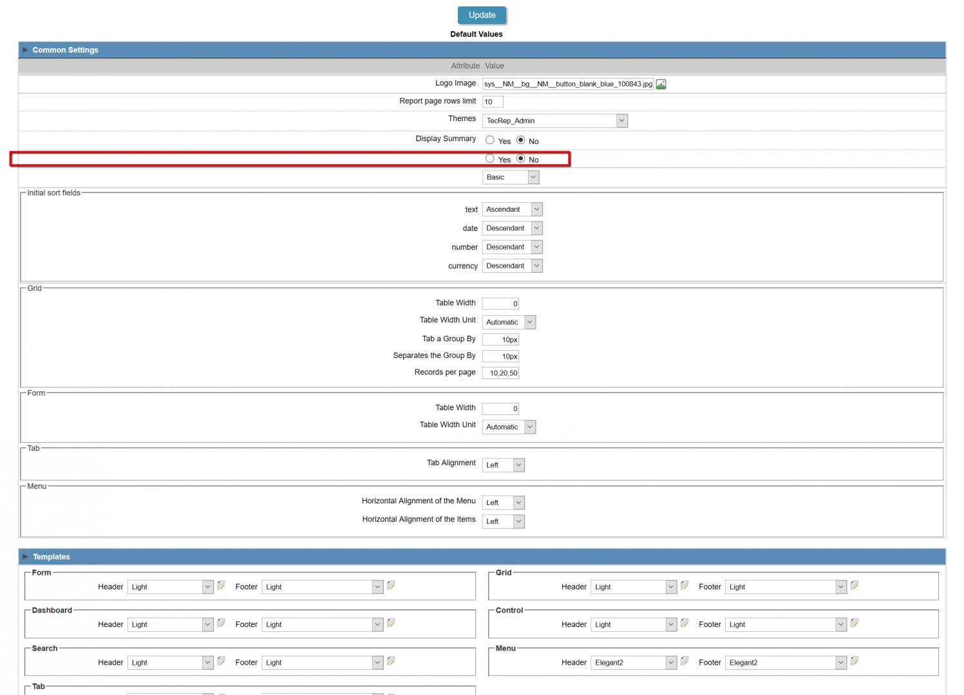Click the Update button
The image size is (964, 695).
pyautogui.click(x=482, y=15)
